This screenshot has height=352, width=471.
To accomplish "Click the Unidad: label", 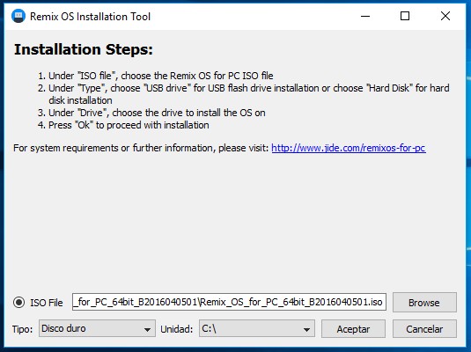I will click(177, 329).
